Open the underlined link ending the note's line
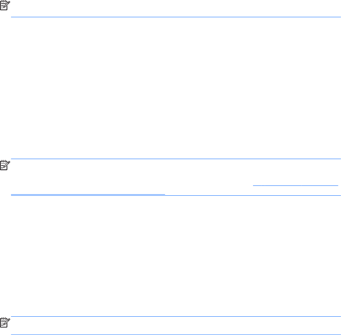Screen dimensions: 341x335 tap(296, 185)
